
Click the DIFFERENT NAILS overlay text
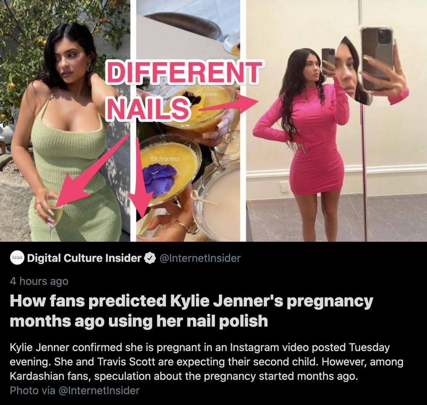183,91
